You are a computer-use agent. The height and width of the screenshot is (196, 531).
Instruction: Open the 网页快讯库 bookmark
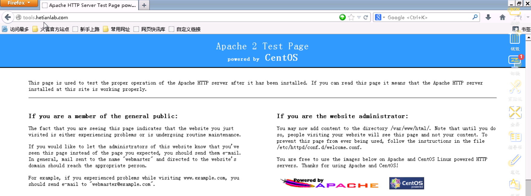150,29
